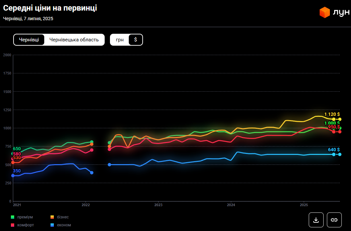Click the download chart icon
This screenshot has width=351, height=231.
316,220
